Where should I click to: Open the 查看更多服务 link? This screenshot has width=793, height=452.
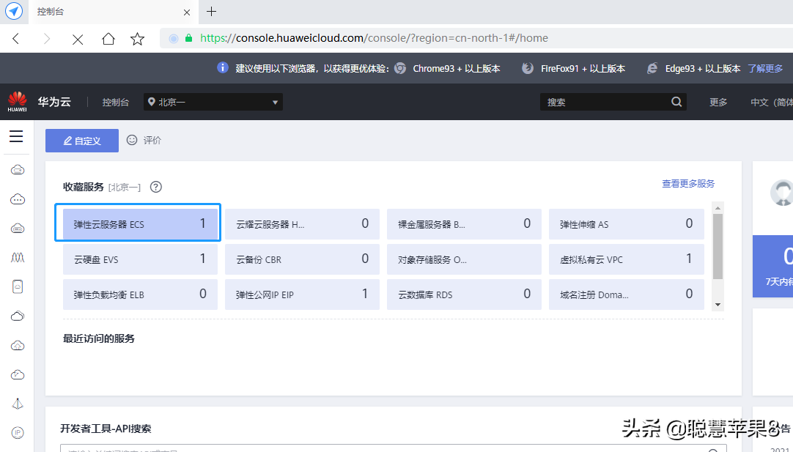[688, 184]
